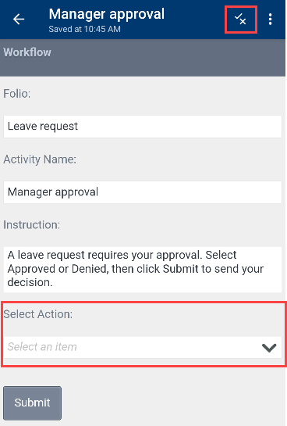Viewport: 287px width, 426px height.
Task: Click the 'Instruction:' label
Action: tap(31, 225)
